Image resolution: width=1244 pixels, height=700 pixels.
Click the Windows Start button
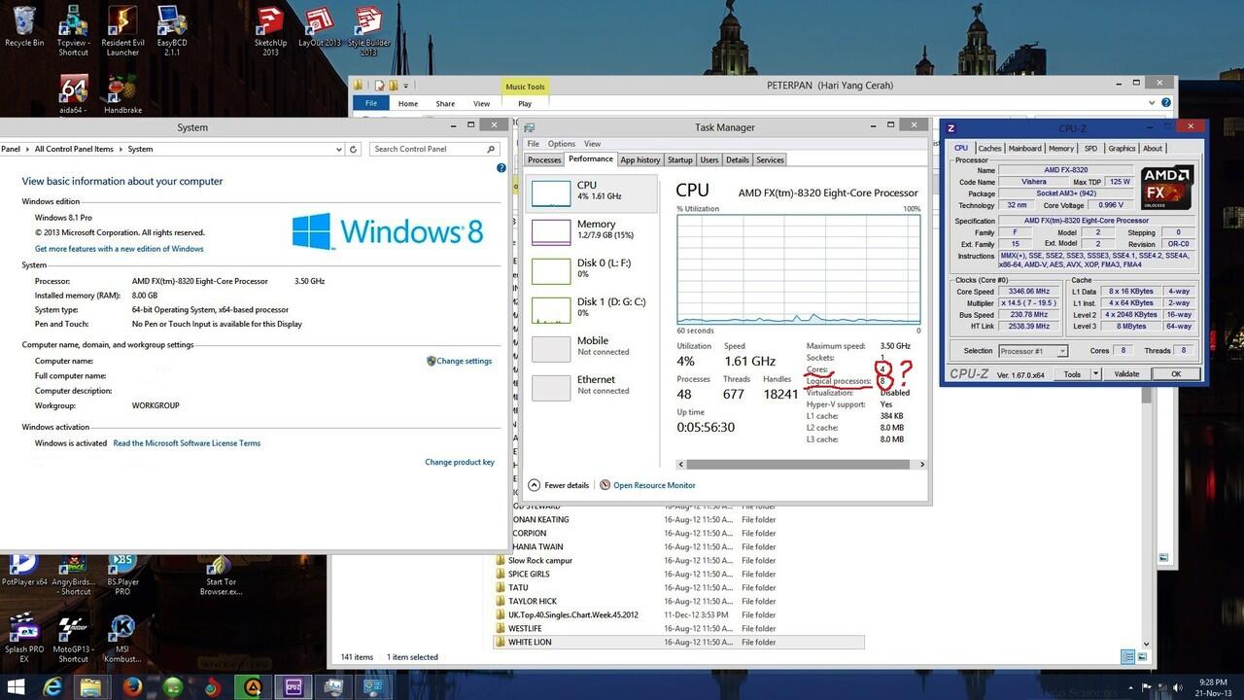pos(17,687)
